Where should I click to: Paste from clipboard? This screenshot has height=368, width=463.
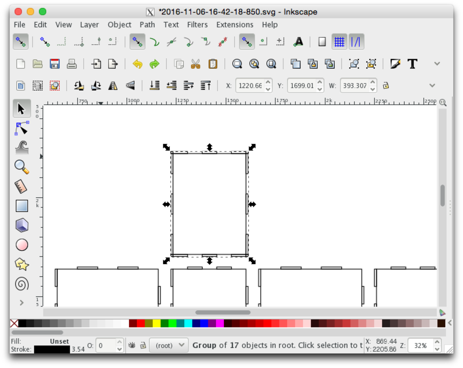(x=213, y=64)
